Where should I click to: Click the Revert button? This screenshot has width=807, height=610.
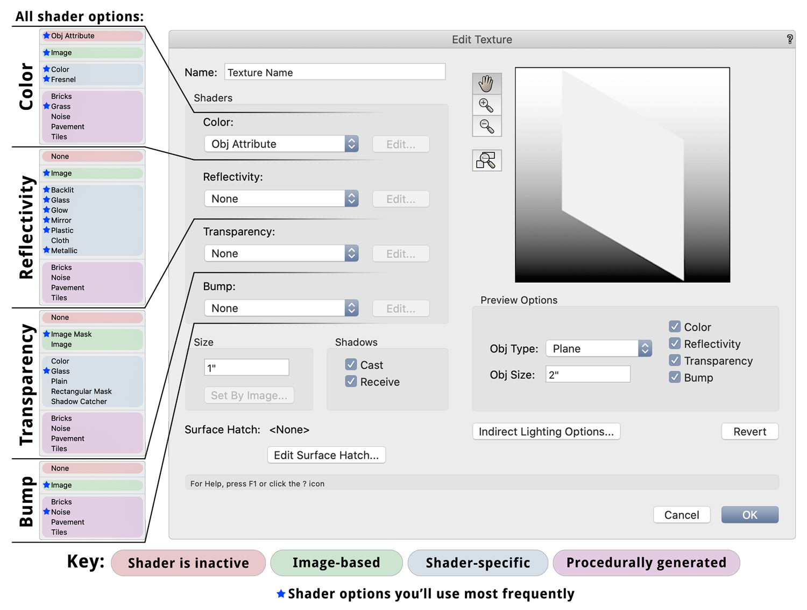(x=749, y=431)
